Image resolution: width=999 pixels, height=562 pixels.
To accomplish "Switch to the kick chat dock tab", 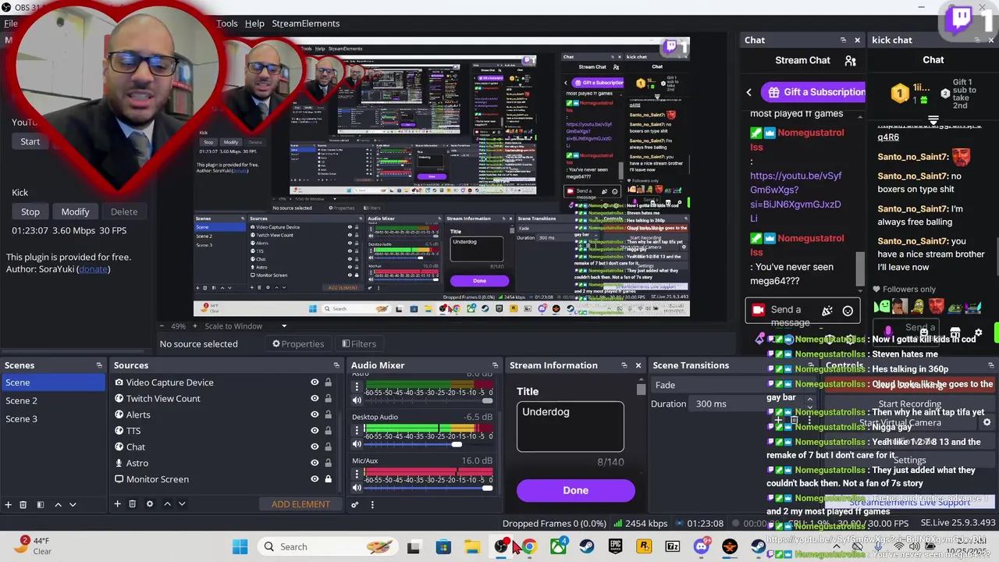I will [x=892, y=40].
